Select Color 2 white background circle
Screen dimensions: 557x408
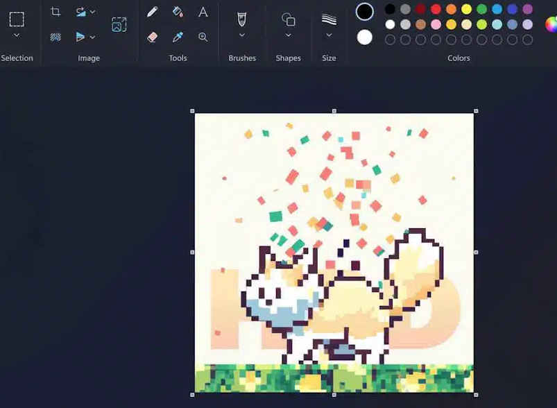click(x=364, y=37)
